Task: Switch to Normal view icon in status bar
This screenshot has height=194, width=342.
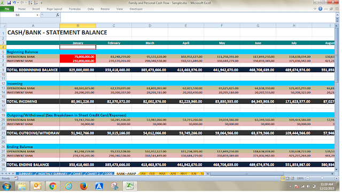Action: 283,179
